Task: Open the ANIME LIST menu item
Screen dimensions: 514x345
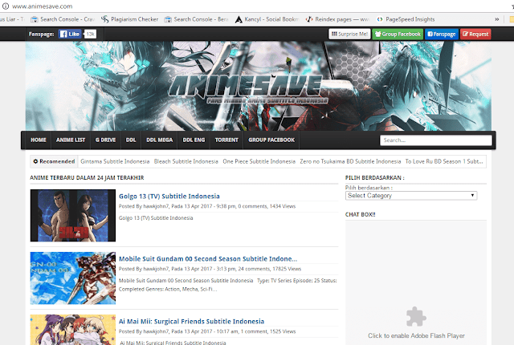Action: point(71,140)
